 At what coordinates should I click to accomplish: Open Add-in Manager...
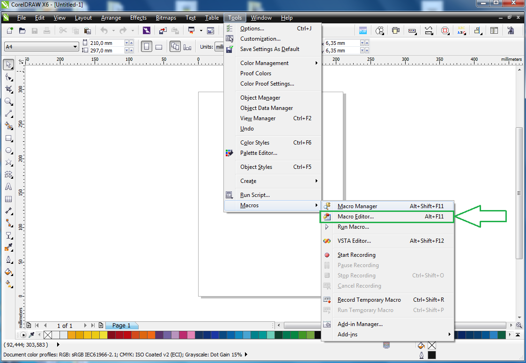click(387, 324)
